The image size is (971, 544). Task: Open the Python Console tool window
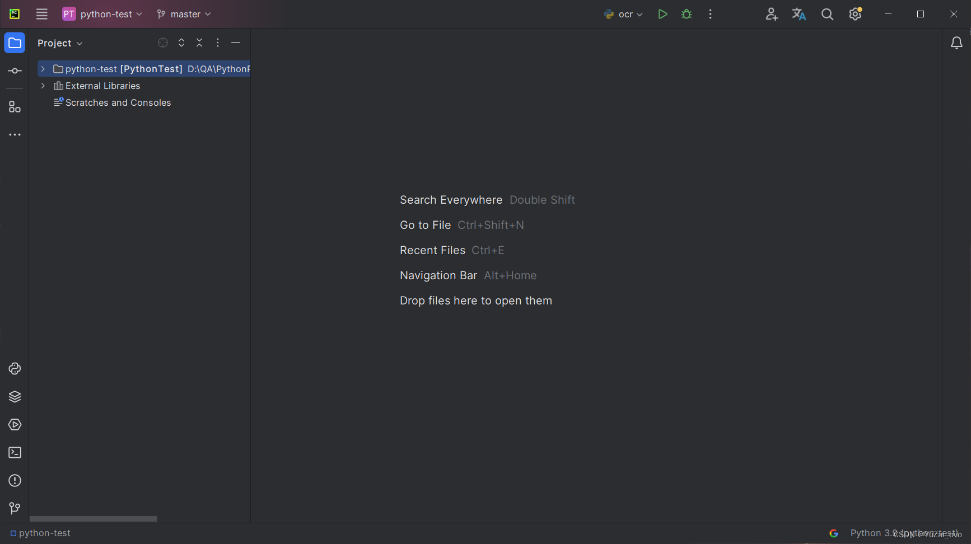click(15, 369)
